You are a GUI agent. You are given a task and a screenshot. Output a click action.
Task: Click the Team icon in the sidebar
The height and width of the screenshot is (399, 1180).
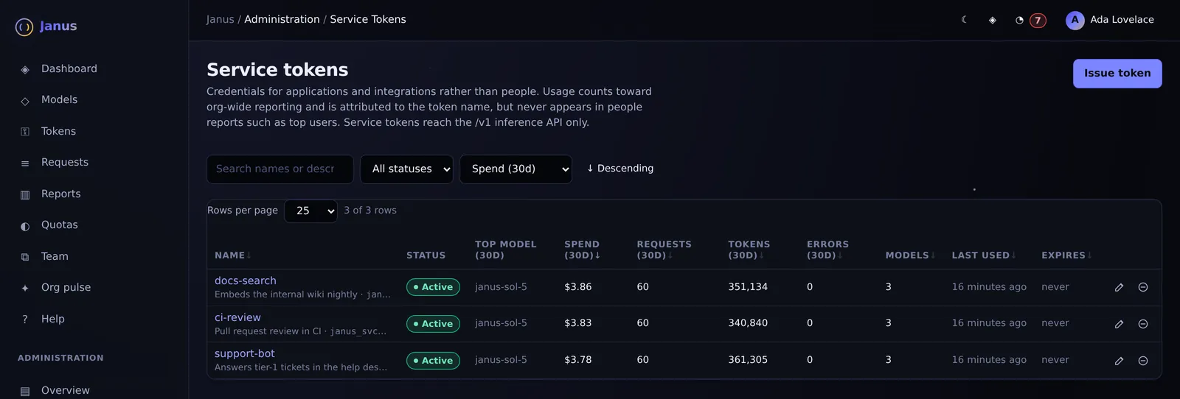25,258
